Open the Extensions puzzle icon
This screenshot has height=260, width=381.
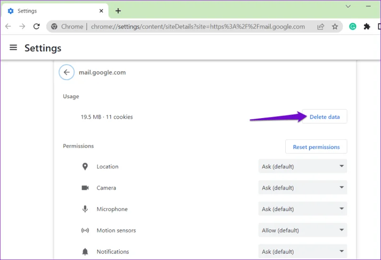pyautogui.click(x=367, y=26)
